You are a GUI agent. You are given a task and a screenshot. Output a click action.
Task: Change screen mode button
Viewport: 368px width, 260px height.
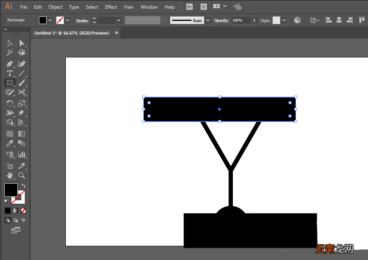[x=16, y=230]
